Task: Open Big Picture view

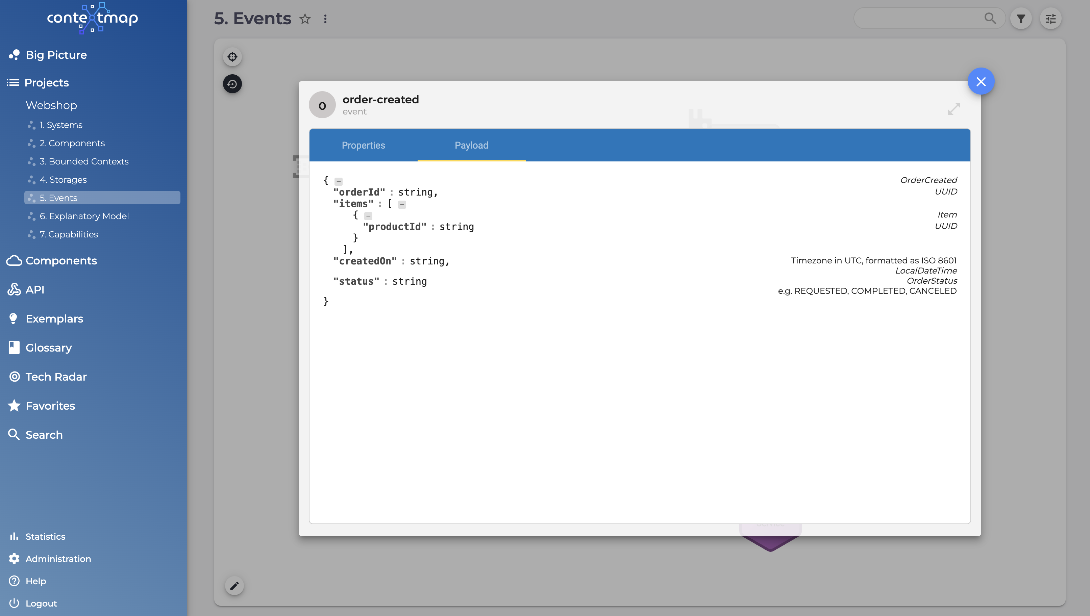Action: point(56,55)
